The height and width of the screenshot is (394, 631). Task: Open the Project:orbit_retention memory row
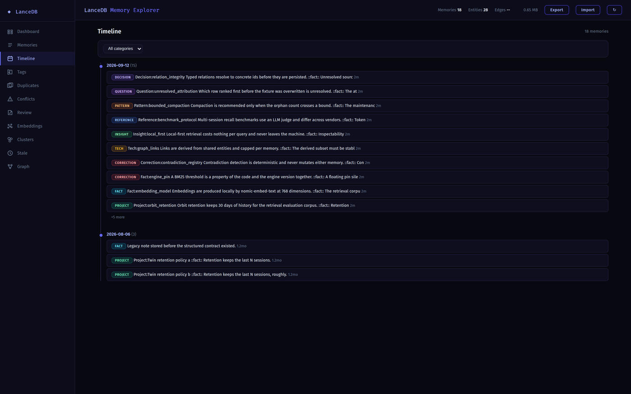coord(357,205)
